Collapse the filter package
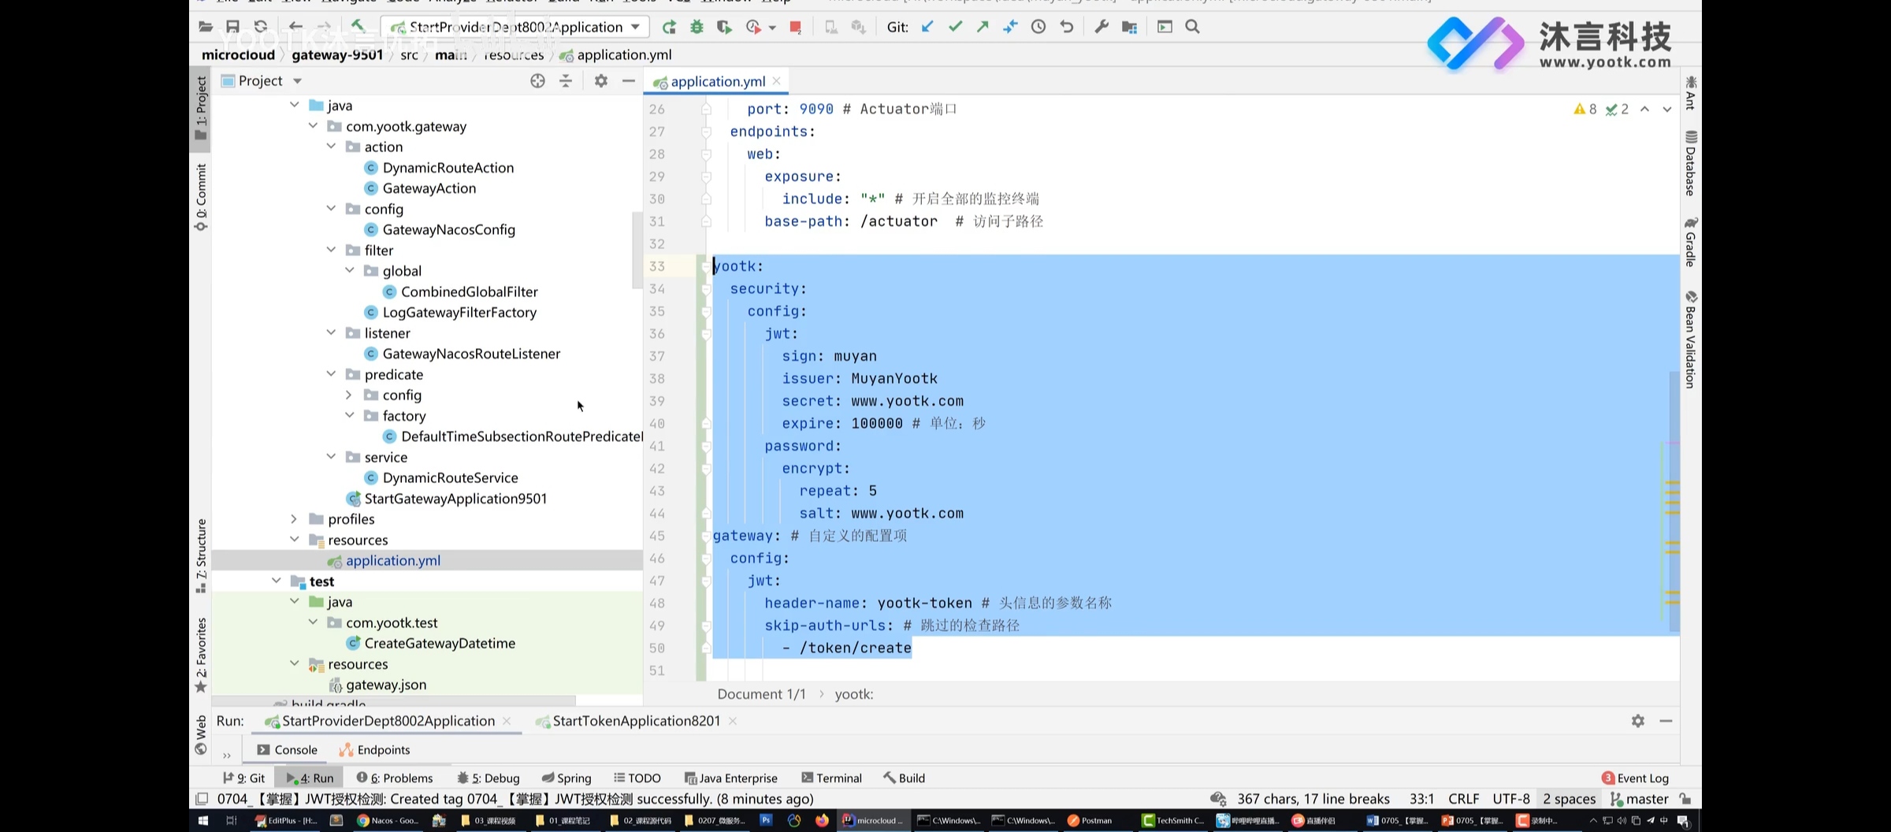 (331, 250)
